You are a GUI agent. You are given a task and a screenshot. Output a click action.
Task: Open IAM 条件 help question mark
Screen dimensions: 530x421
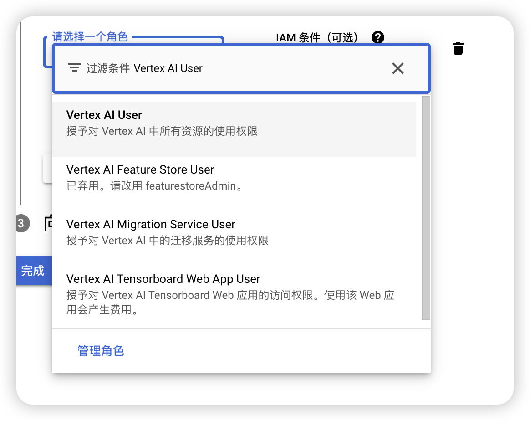tap(377, 37)
